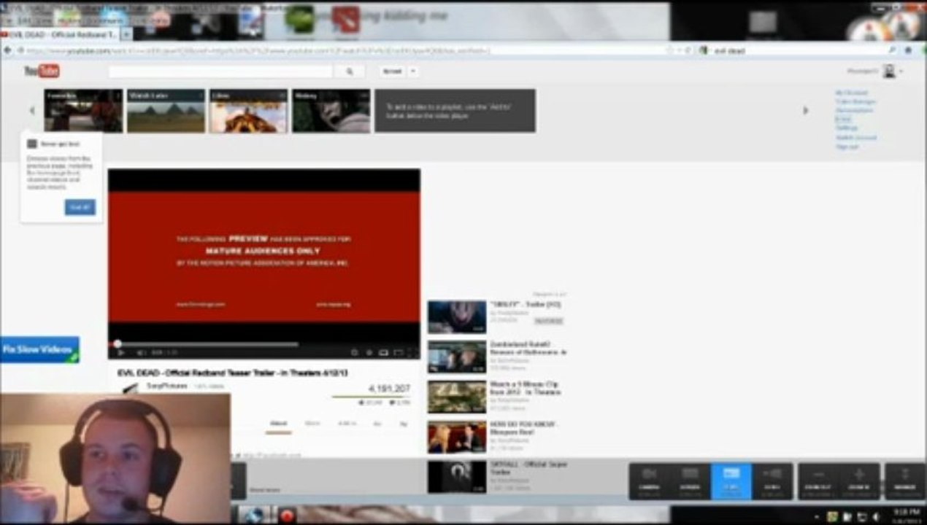Play the Evil Dead trailer video

(120, 353)
